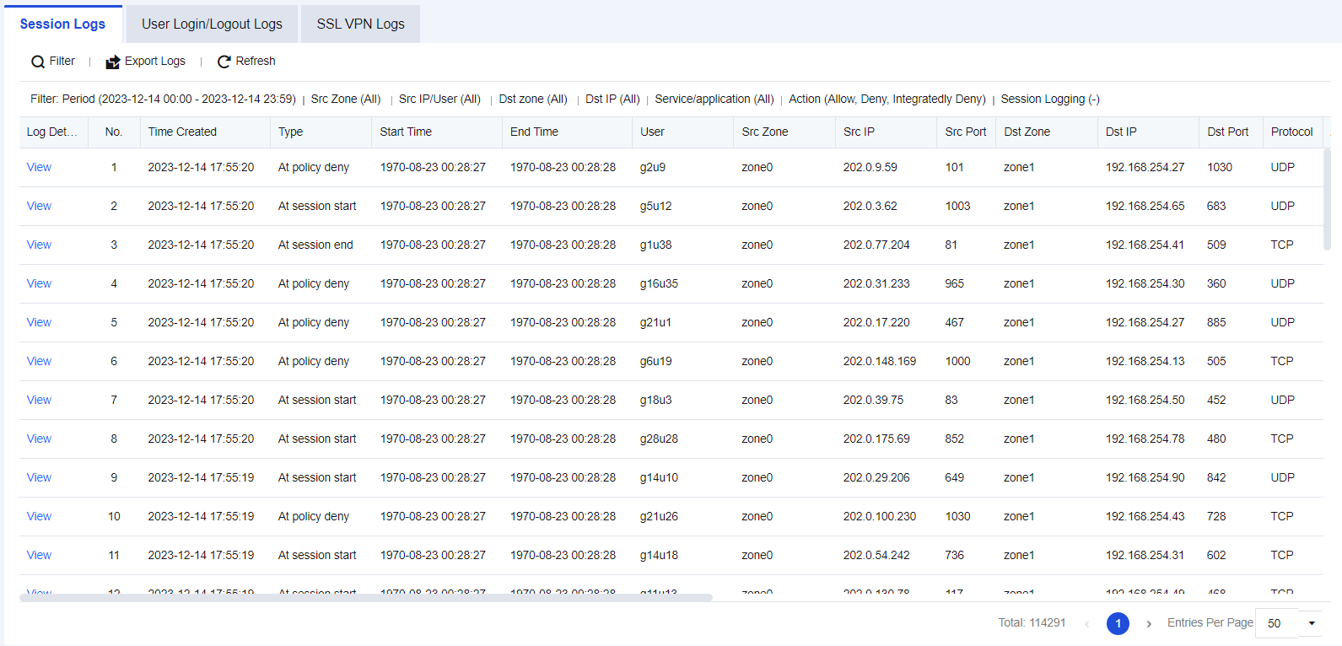Open Entries Per Page dropdown arrow
Image resolution: width=1342 pixels, height=646 pixels.
point(1311,623)
